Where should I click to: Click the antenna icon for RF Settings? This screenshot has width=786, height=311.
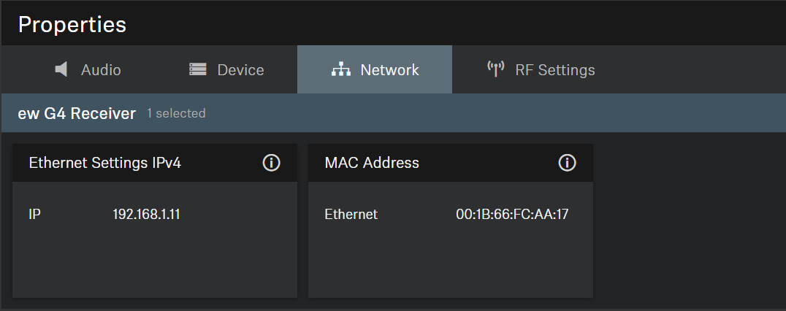click(496, 69)
